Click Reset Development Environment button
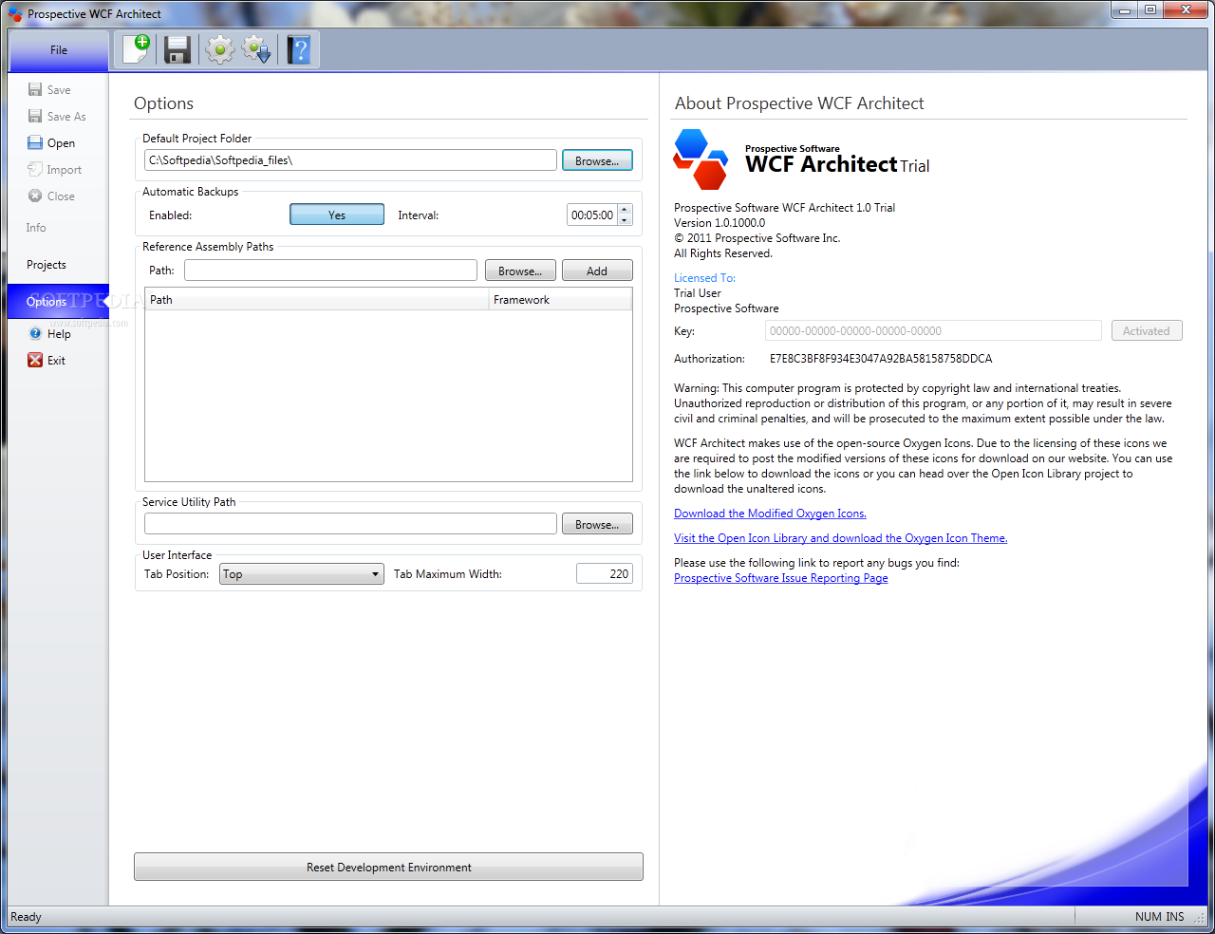This screenshot has width=1215, height=934. [x=388, y=867]
